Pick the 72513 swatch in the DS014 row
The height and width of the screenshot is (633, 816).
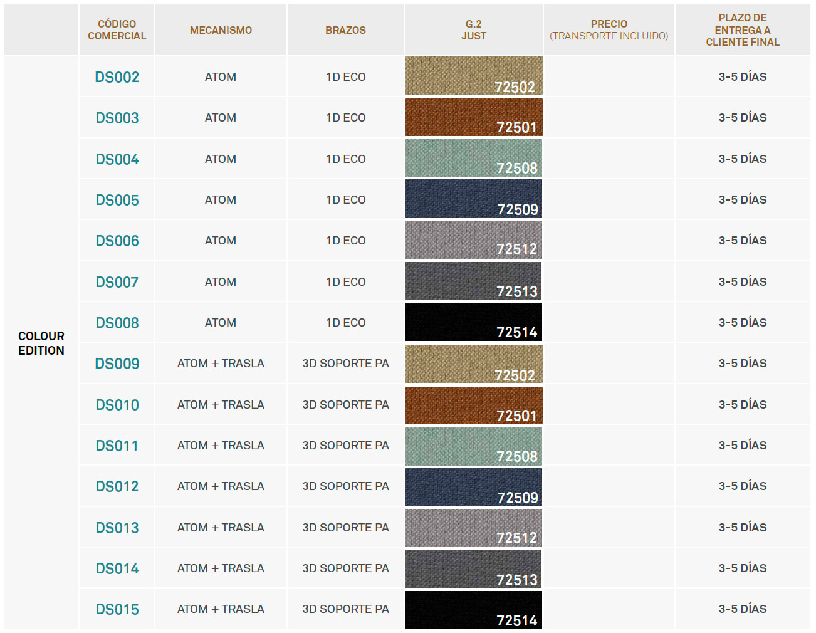(474, 569)
